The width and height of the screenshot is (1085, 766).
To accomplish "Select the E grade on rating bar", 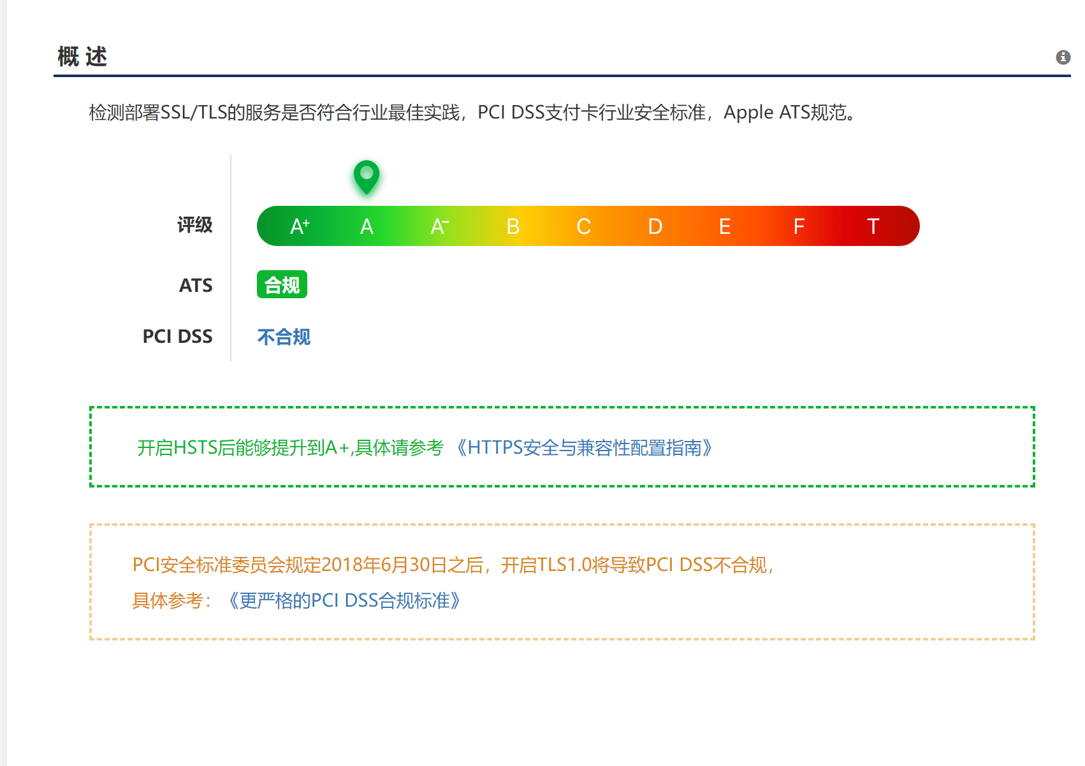I will [724, 226].
